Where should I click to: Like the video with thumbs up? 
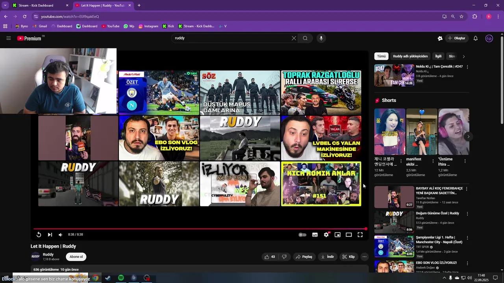pos(270,257)
